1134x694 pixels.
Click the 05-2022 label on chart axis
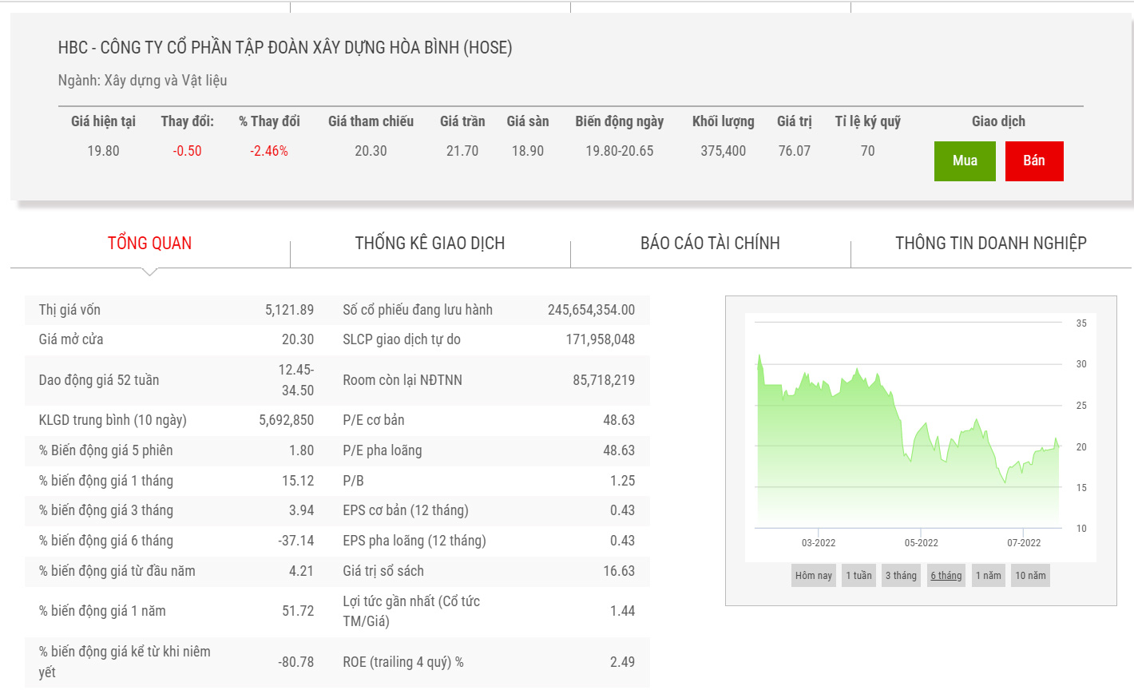coord(921,543)
